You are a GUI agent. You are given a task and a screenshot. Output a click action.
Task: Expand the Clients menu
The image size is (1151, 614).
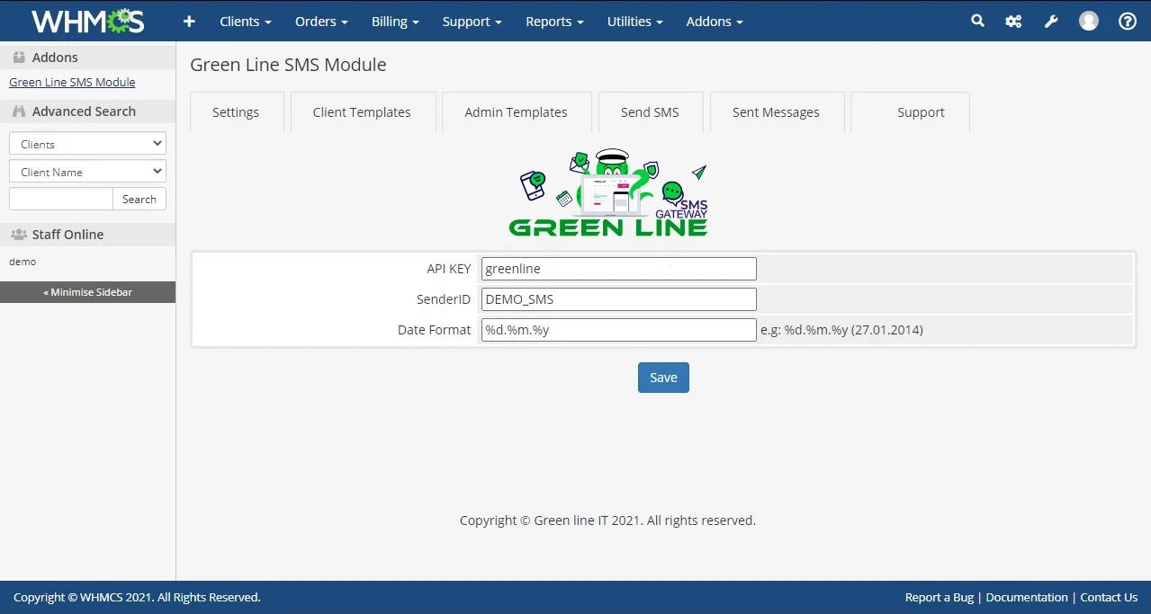click(245, 22)
